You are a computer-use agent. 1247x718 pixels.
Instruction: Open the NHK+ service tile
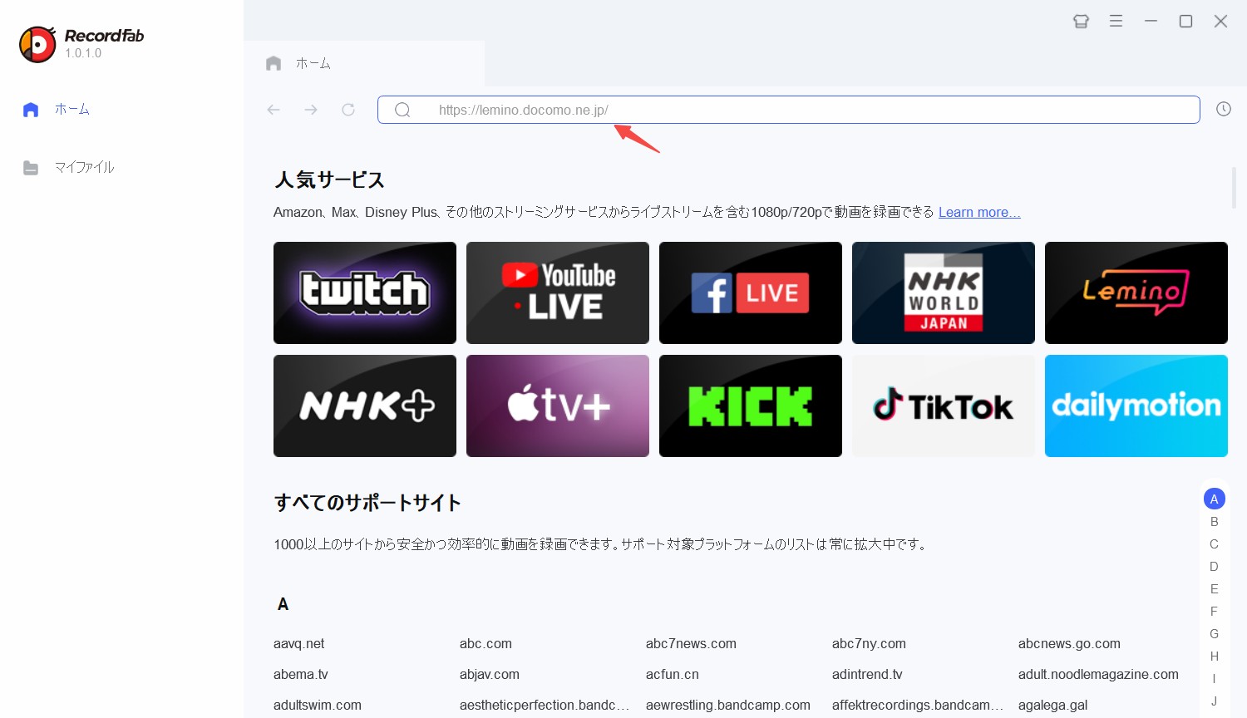(x=365, y=406)
